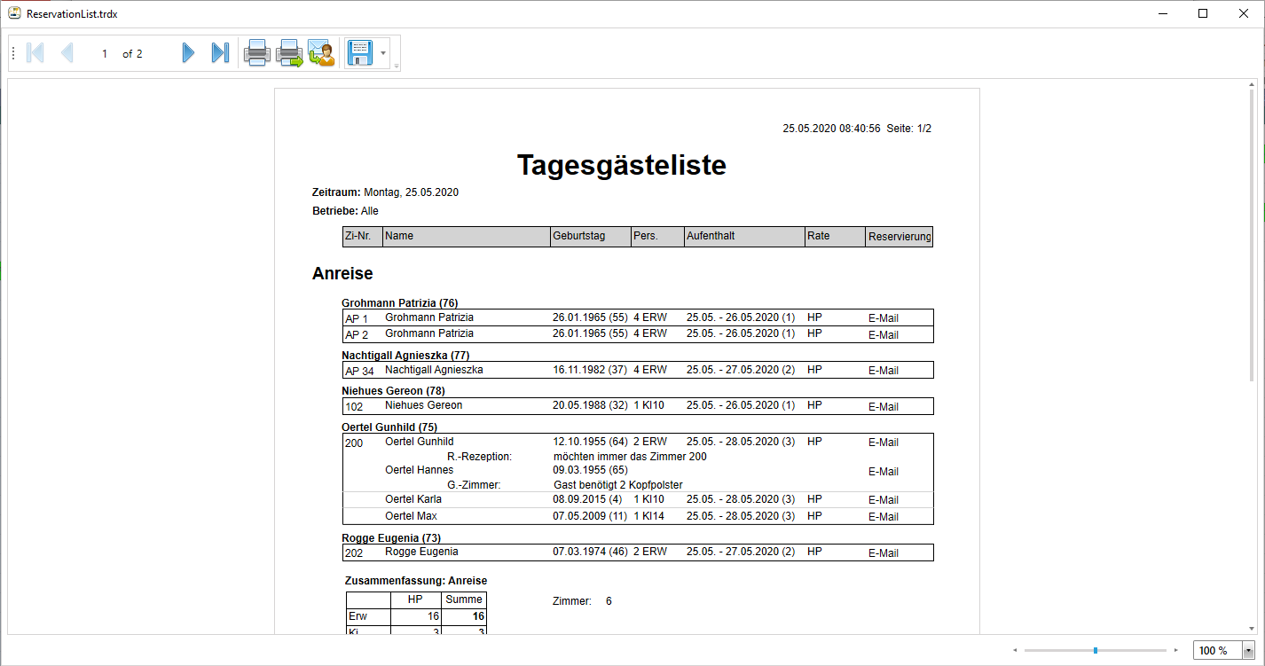Select room AP 34 cell
The height and width of the screenshot is (666, 1265).
click(359, 371)
